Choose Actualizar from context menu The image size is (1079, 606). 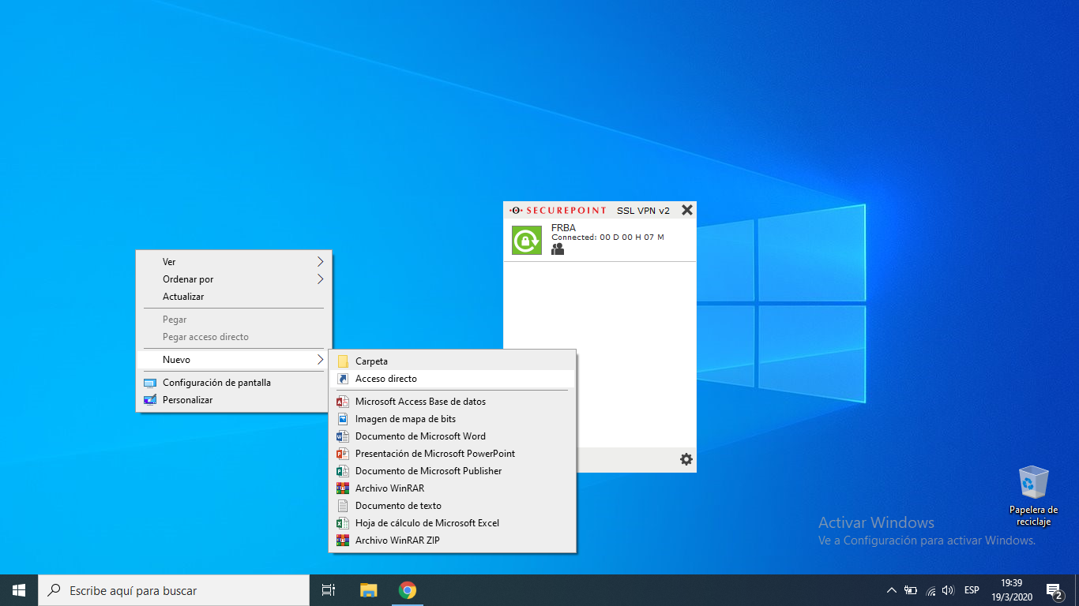(234, 297)
